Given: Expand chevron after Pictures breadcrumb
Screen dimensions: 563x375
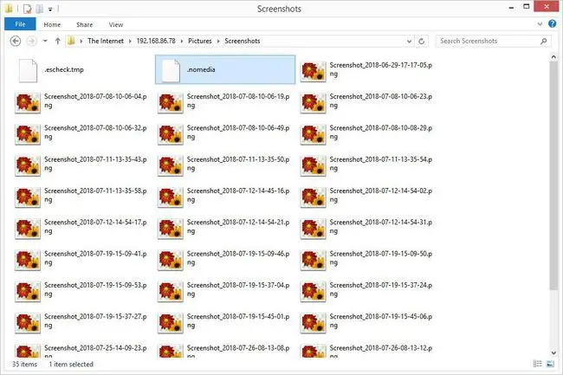Looking at the screenshot, I should (218, 42).
